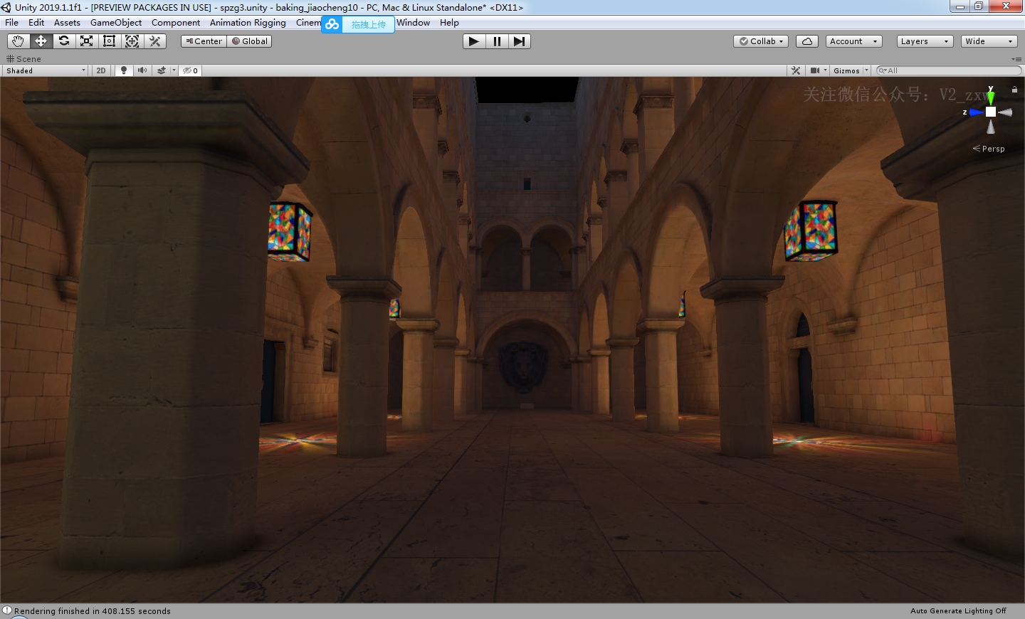1025x619 pixels.
Task: Start Play mode
Action: click(x=473, y=41)
